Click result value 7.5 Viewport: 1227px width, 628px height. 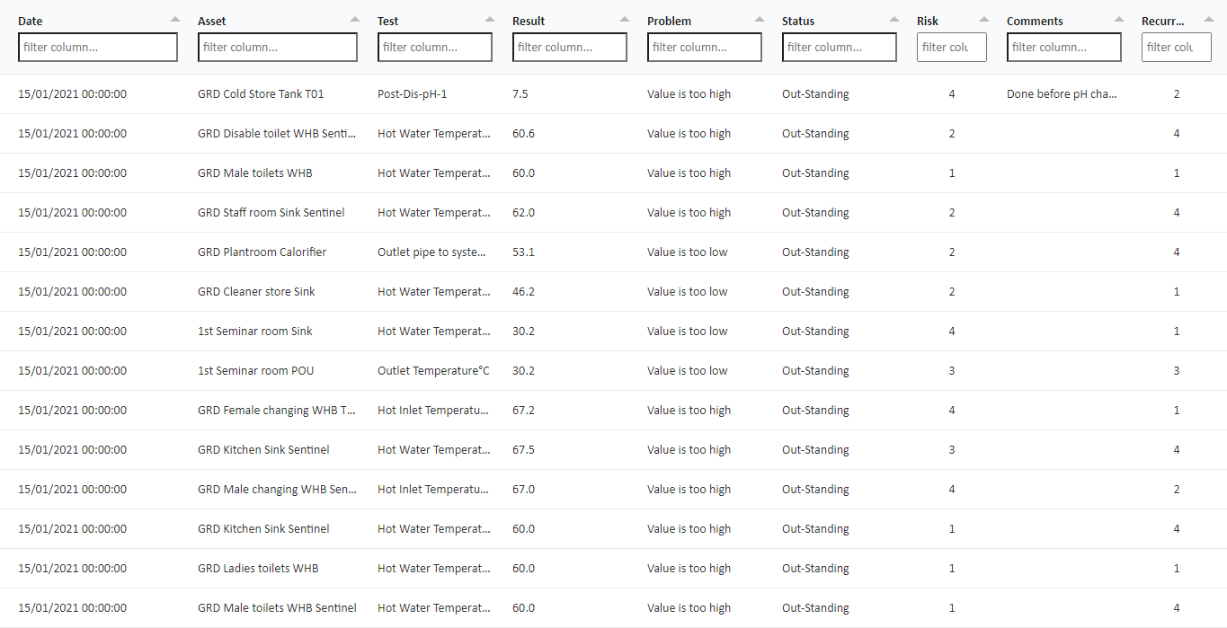pos(520,93)
